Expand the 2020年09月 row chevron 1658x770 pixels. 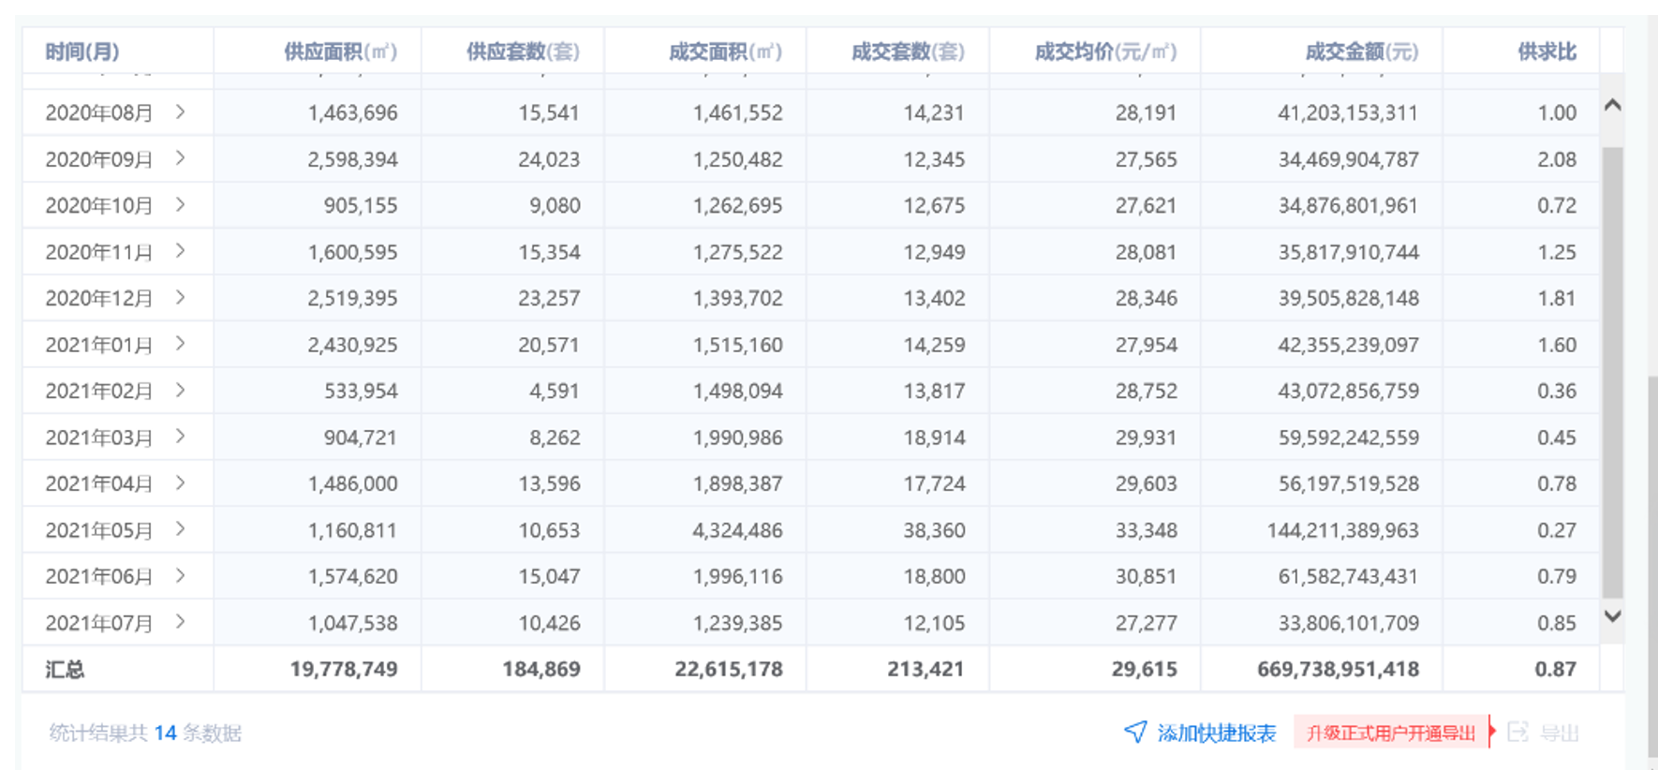coord(181,158)
